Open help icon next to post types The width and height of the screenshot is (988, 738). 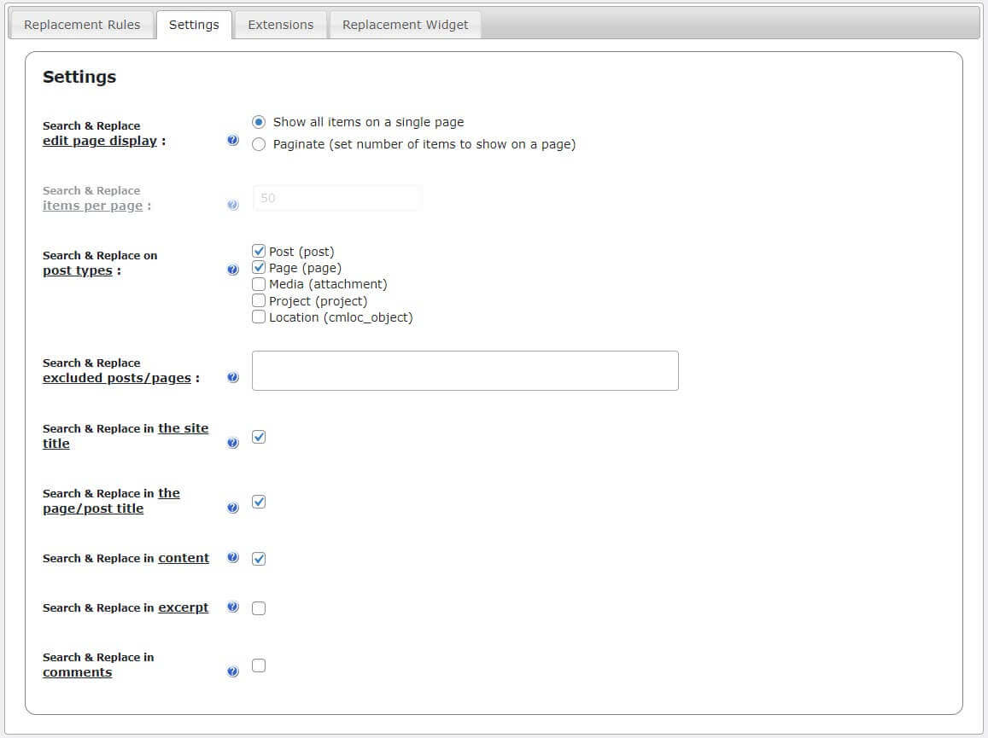click(232, 270)
